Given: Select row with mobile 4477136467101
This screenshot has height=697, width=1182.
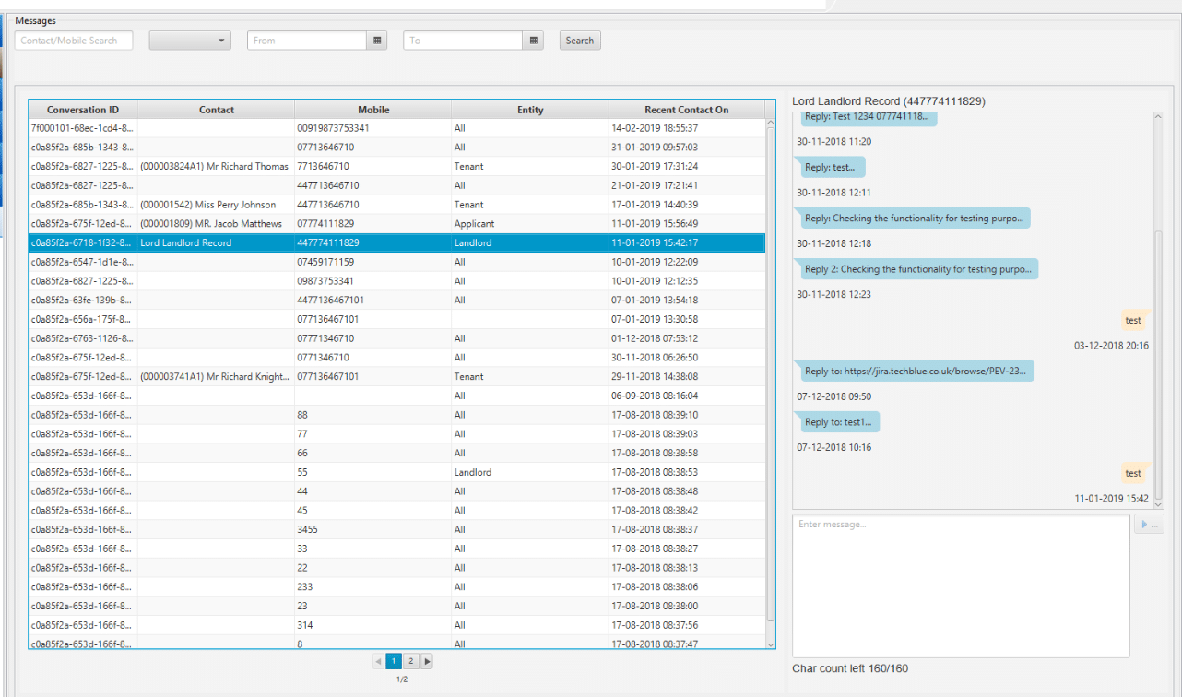Looking at the screenshot, I should click(x=397, y=301).
